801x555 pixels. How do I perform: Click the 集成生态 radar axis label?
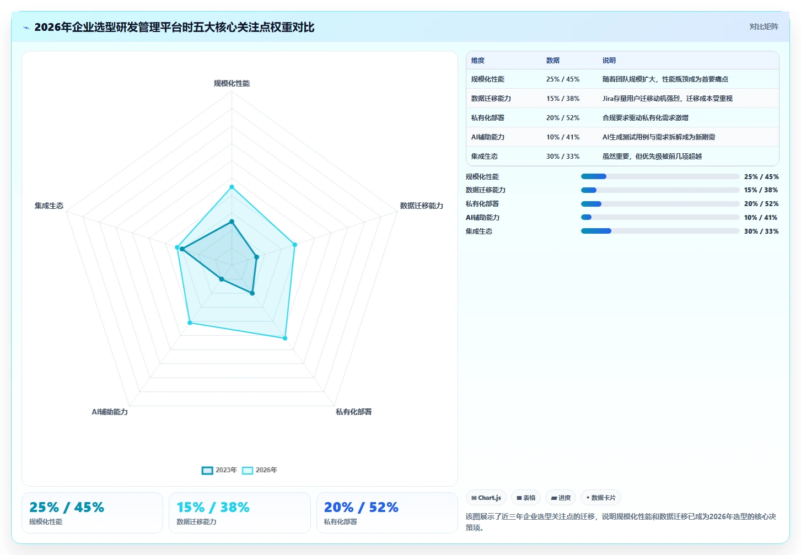tap(49, 206)
